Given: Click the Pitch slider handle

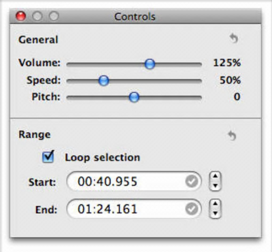Looking at the screenshot, I should (x=134, y=97).
